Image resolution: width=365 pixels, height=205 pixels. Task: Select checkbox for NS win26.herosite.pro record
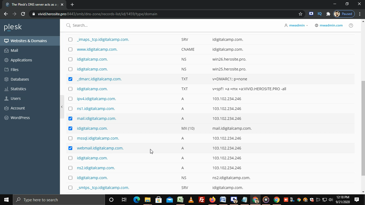[x=70, y=59]
